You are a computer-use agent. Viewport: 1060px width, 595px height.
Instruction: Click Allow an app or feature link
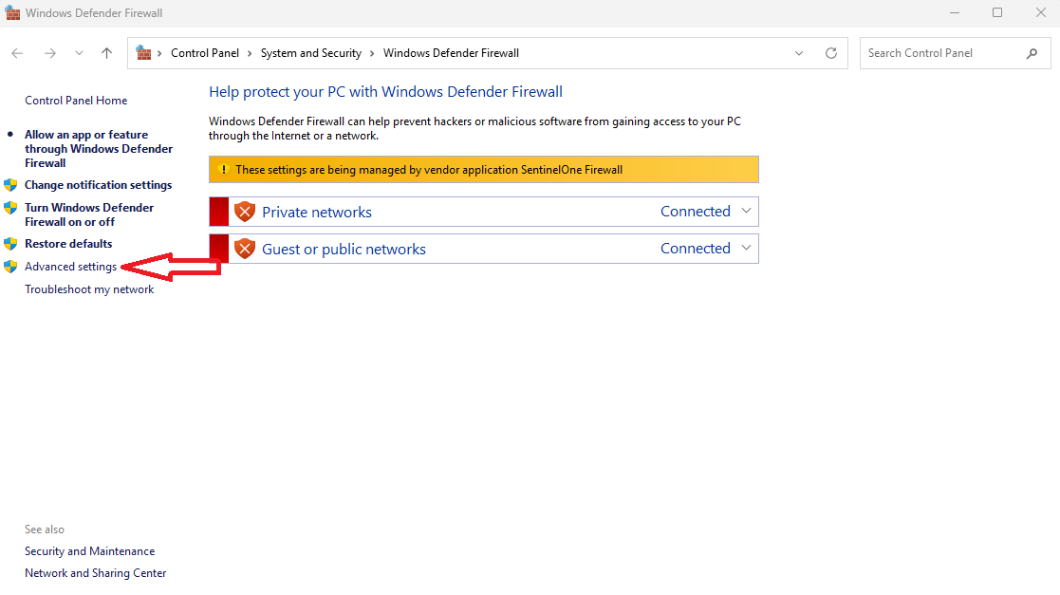pos(98,149)
